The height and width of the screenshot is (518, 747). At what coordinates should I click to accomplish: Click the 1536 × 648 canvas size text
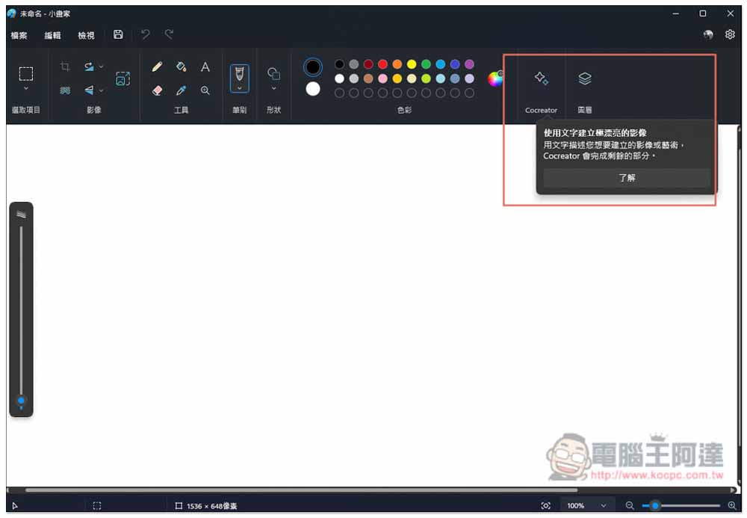click(x=211, y=506)
